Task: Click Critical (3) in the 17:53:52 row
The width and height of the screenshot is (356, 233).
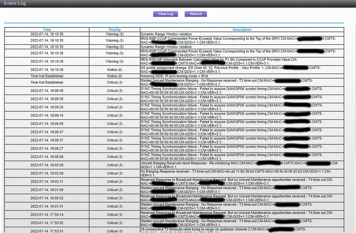Action: (115, 223)
